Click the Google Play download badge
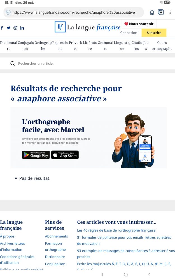The image size is (175, 280). coord(36,155)
